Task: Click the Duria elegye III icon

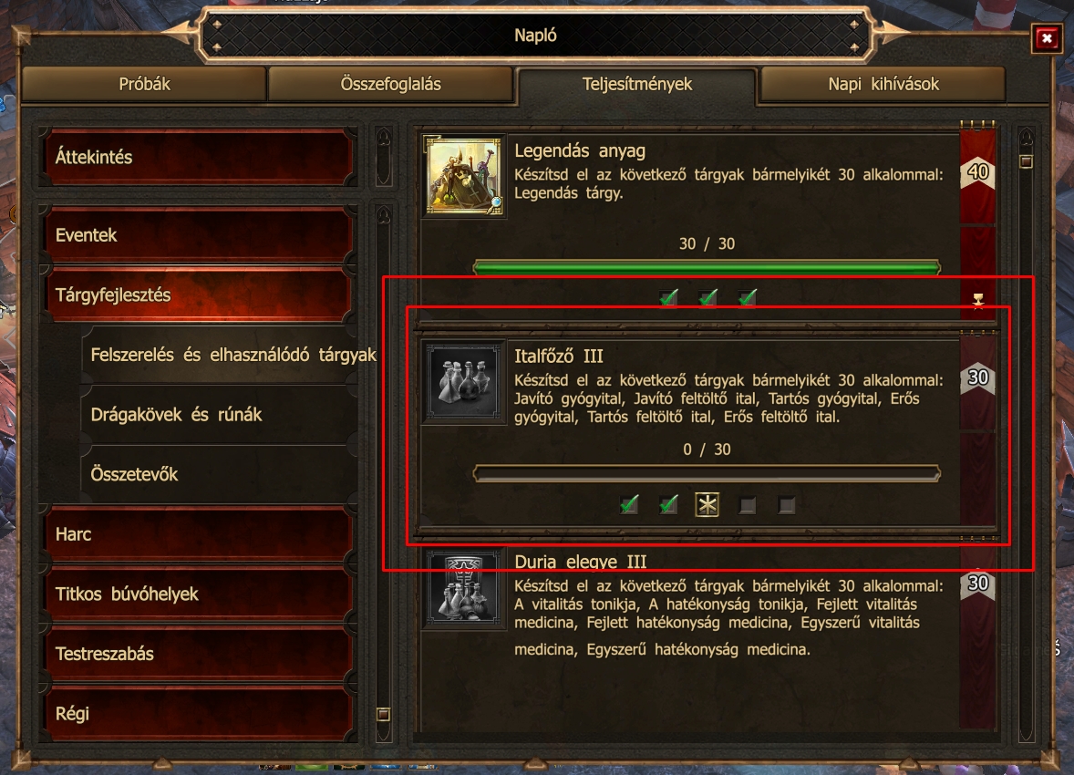Action: click(464, 587)
